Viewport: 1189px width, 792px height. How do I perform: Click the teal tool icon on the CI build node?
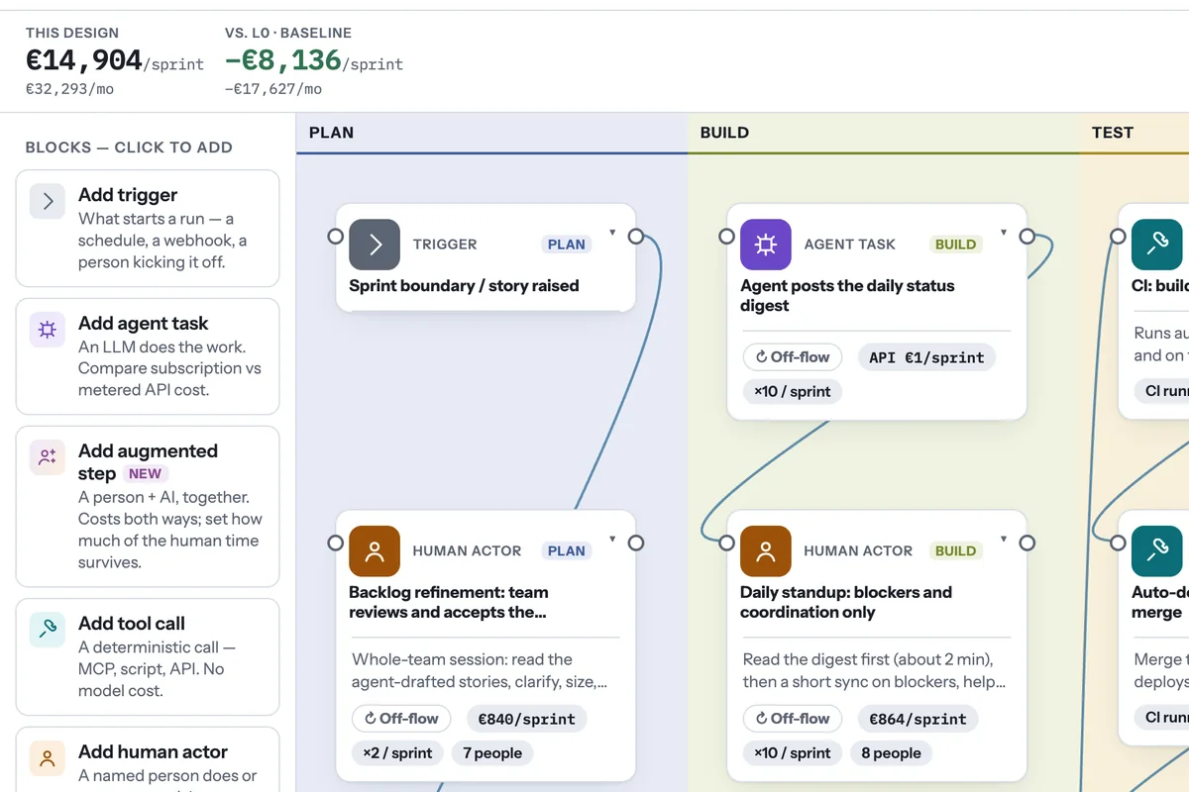(1157, 245)
